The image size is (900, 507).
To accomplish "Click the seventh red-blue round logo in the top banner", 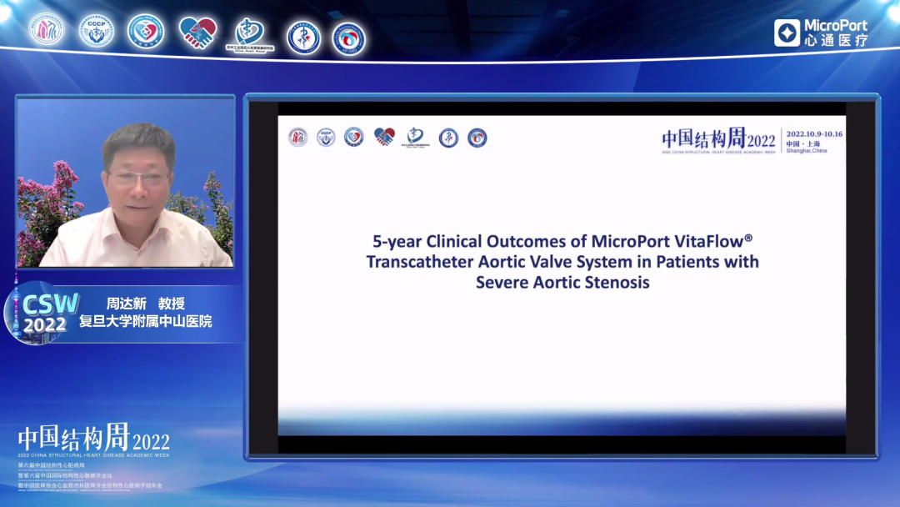I will [x=348, y=39].
